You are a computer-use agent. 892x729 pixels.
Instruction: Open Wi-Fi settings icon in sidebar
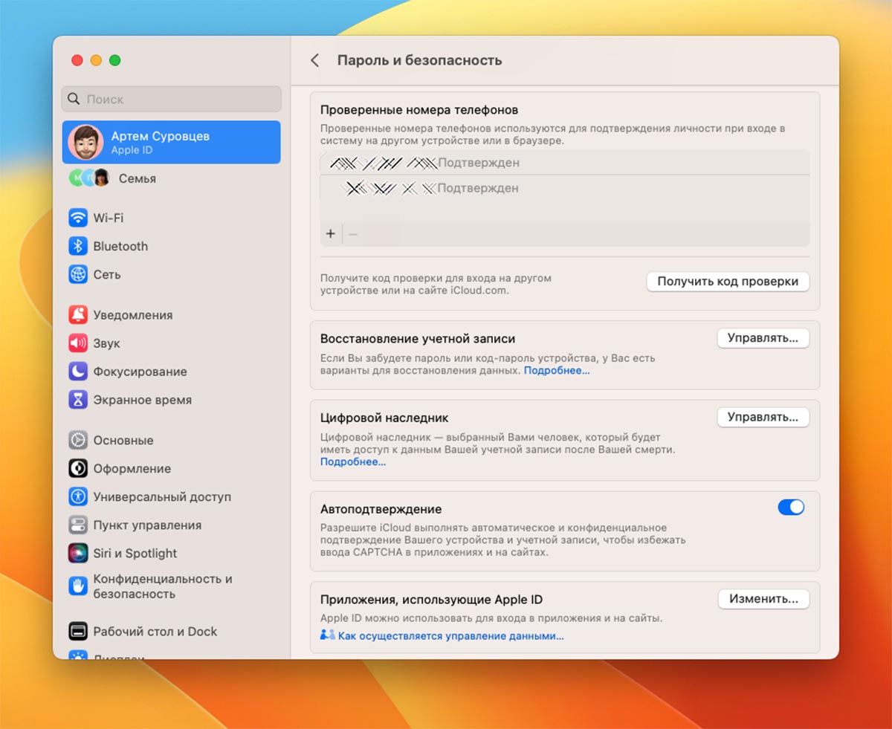(x=78, y=218)
